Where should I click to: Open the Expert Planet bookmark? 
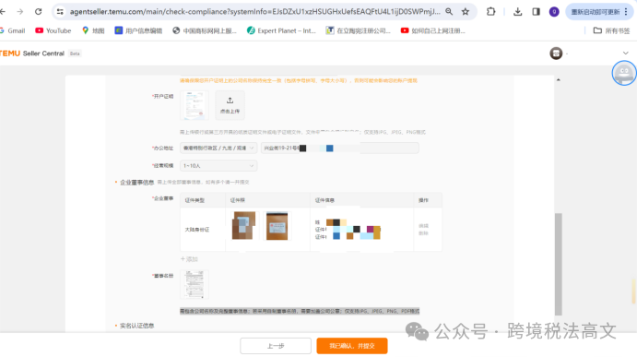281,30
